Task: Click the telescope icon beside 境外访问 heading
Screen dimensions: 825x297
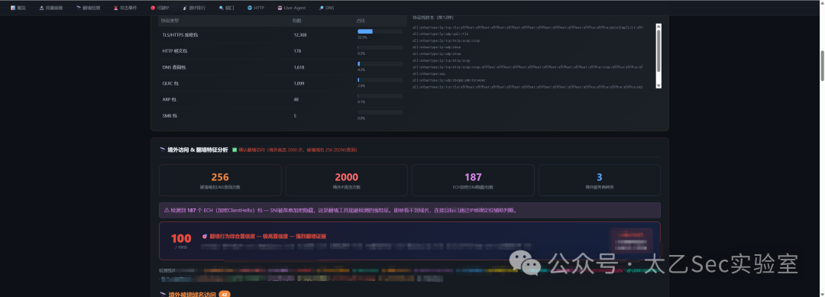Action: pos(163,150)
